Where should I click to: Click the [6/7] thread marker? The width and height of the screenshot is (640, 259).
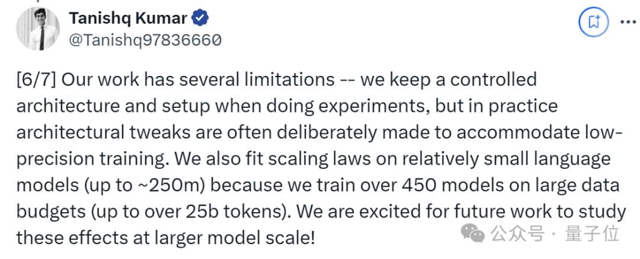click(37, 79)
